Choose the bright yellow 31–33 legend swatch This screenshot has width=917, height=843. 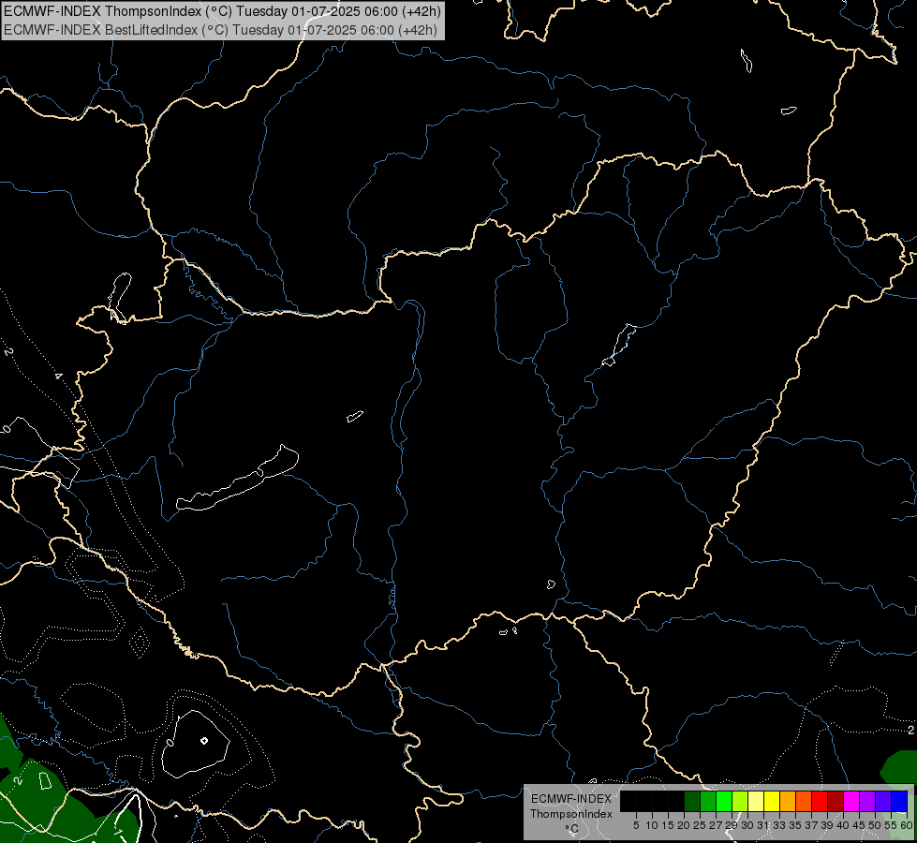(772, 802)
